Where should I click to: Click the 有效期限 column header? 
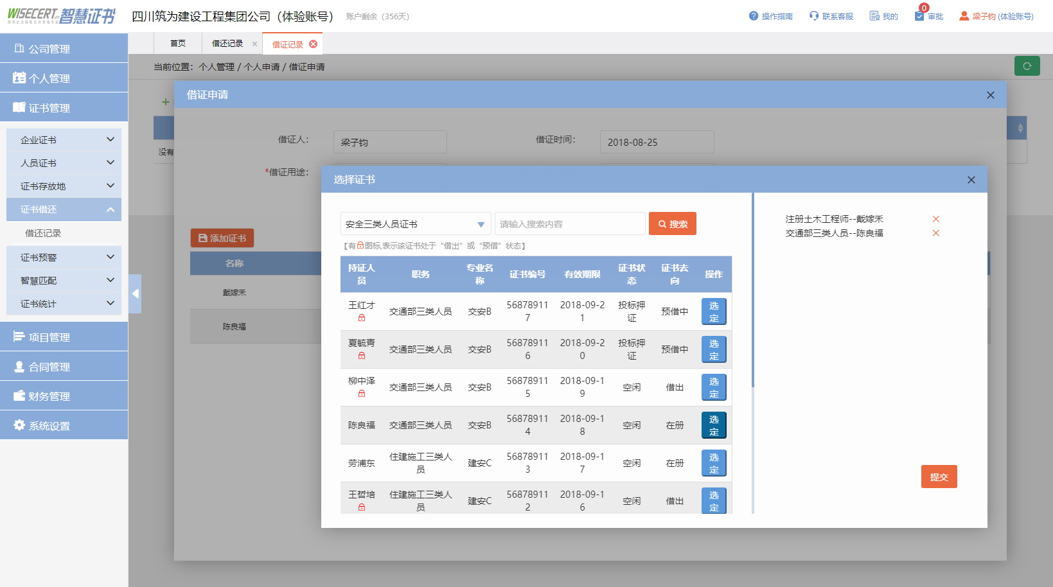pos(582,274)
